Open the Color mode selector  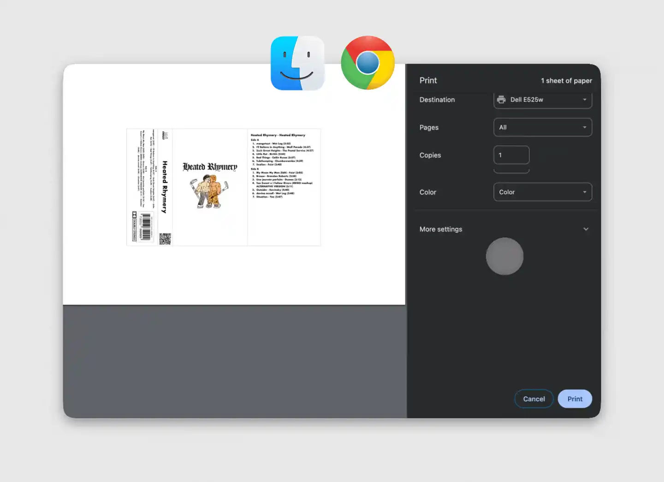[543, 192]
